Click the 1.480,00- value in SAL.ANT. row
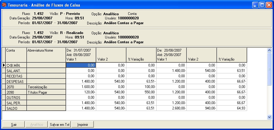The image size is (274, 130). point(172,71)
